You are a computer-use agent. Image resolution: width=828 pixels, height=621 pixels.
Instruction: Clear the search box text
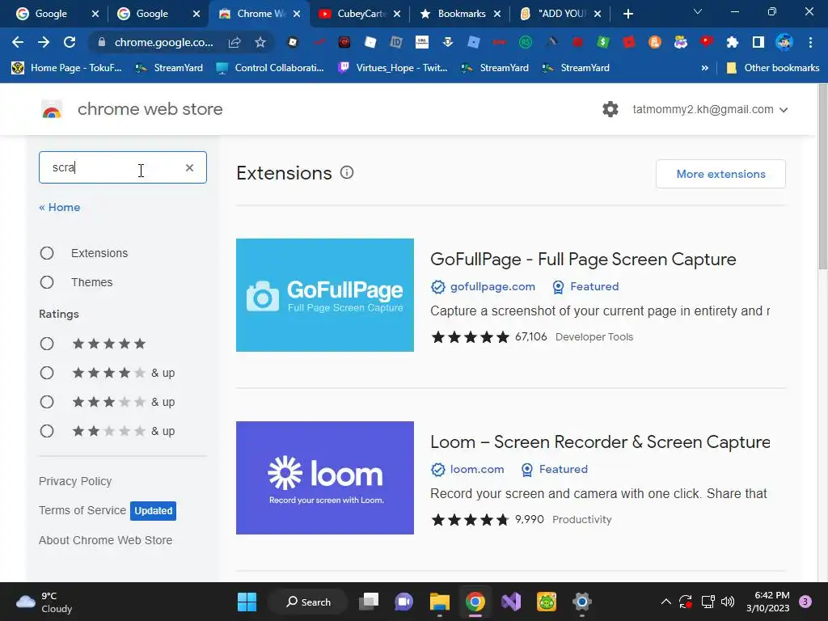pyautogui.click(x=189, y=168)
